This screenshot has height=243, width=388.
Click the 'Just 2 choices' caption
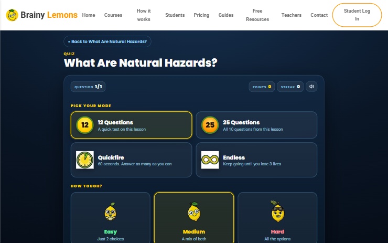pos(110,239)
